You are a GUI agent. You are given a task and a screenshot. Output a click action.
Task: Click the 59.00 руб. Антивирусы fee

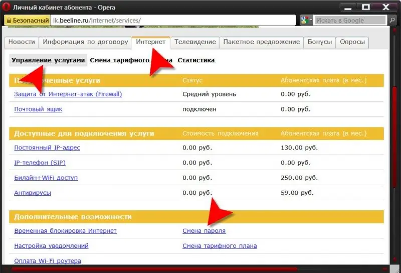(x=297, y=193)
